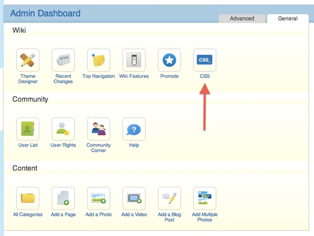
Task: Switch to the Advanced tab
Action: (x=242, y=19)
